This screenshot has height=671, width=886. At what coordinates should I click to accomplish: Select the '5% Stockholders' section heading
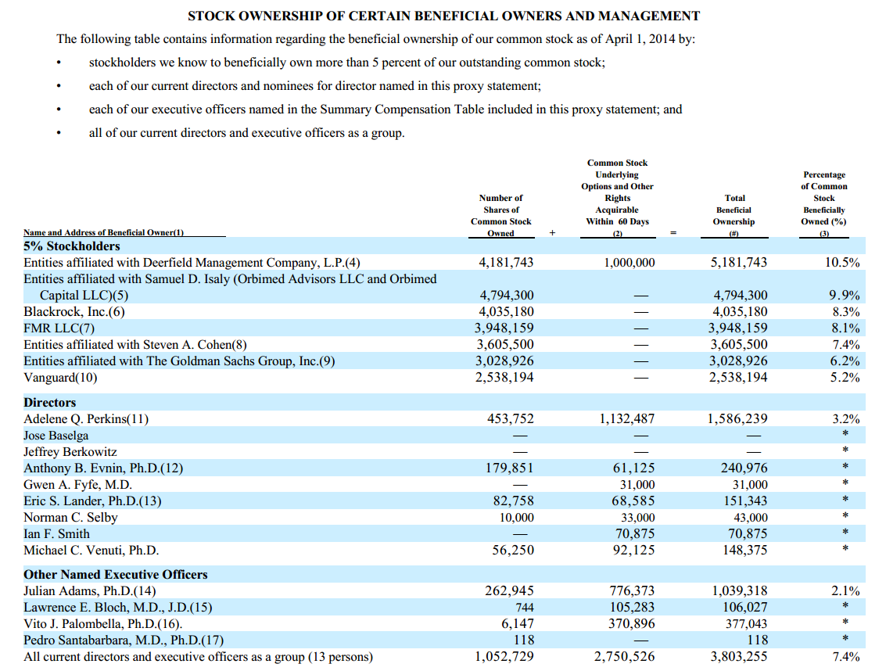click(72, 246)
